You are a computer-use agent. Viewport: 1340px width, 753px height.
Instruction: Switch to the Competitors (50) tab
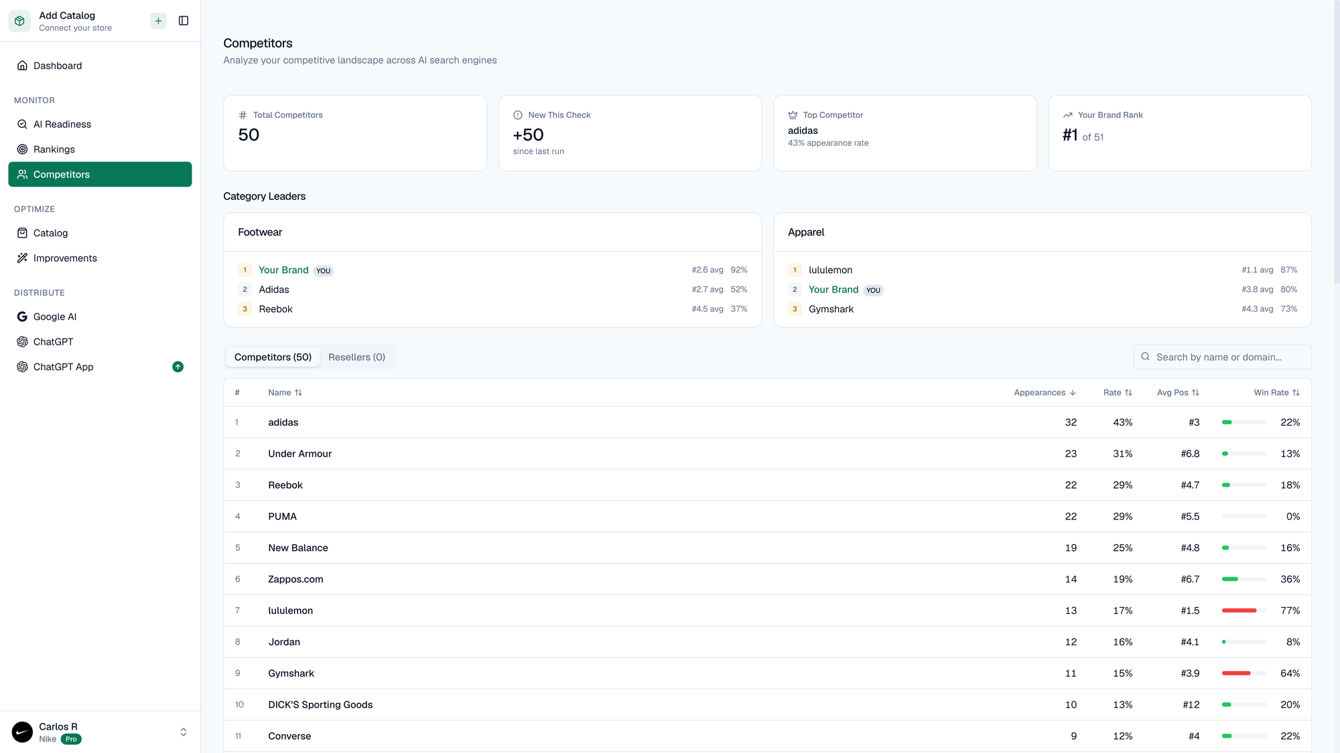tap(273, 357)
